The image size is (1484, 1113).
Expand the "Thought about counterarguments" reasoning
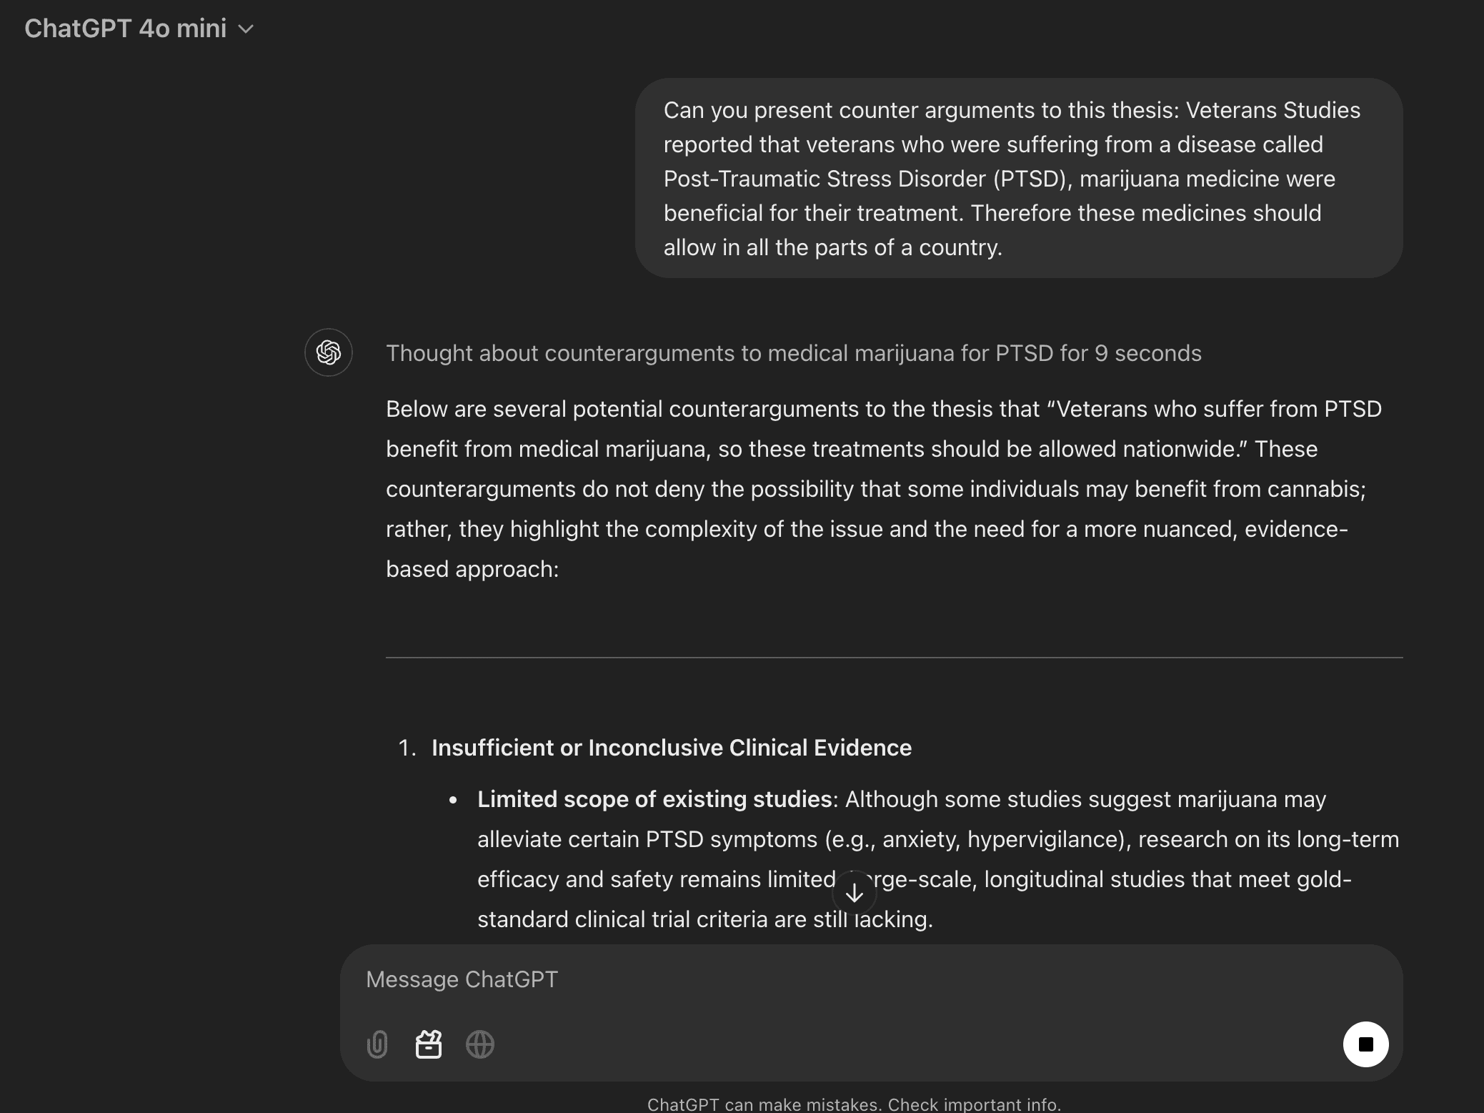coord(793,353)
